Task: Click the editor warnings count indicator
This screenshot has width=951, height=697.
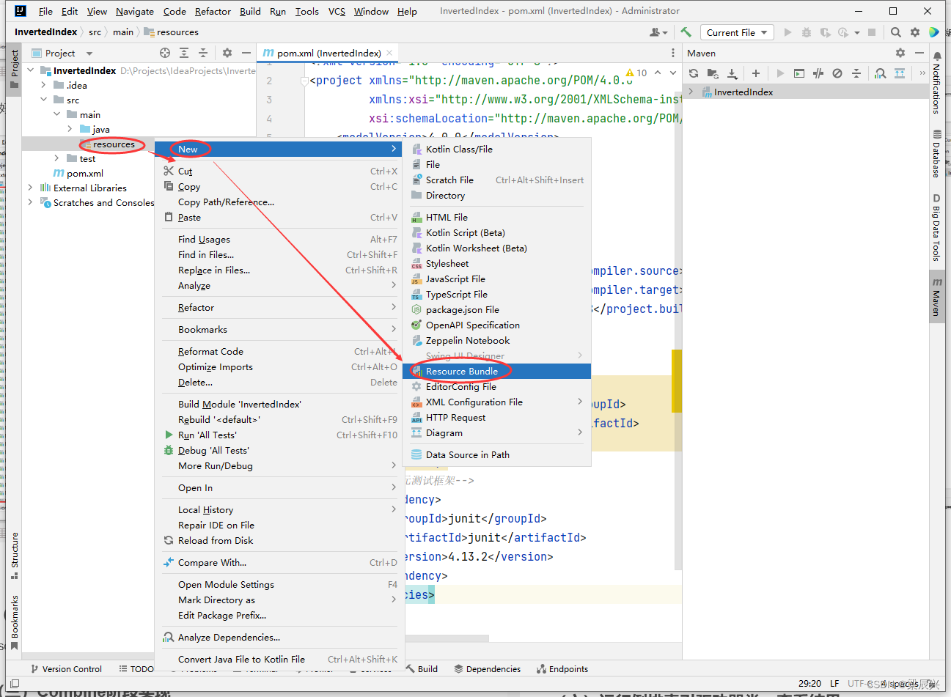Action: [x=636, y=73]
